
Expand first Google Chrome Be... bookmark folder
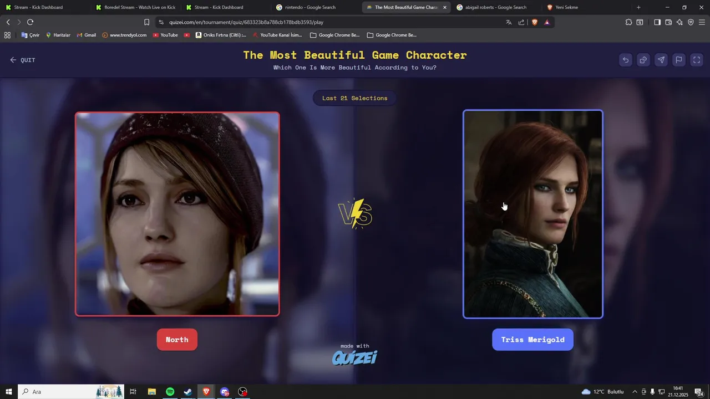pyautogui.click(x=335, y=35)
